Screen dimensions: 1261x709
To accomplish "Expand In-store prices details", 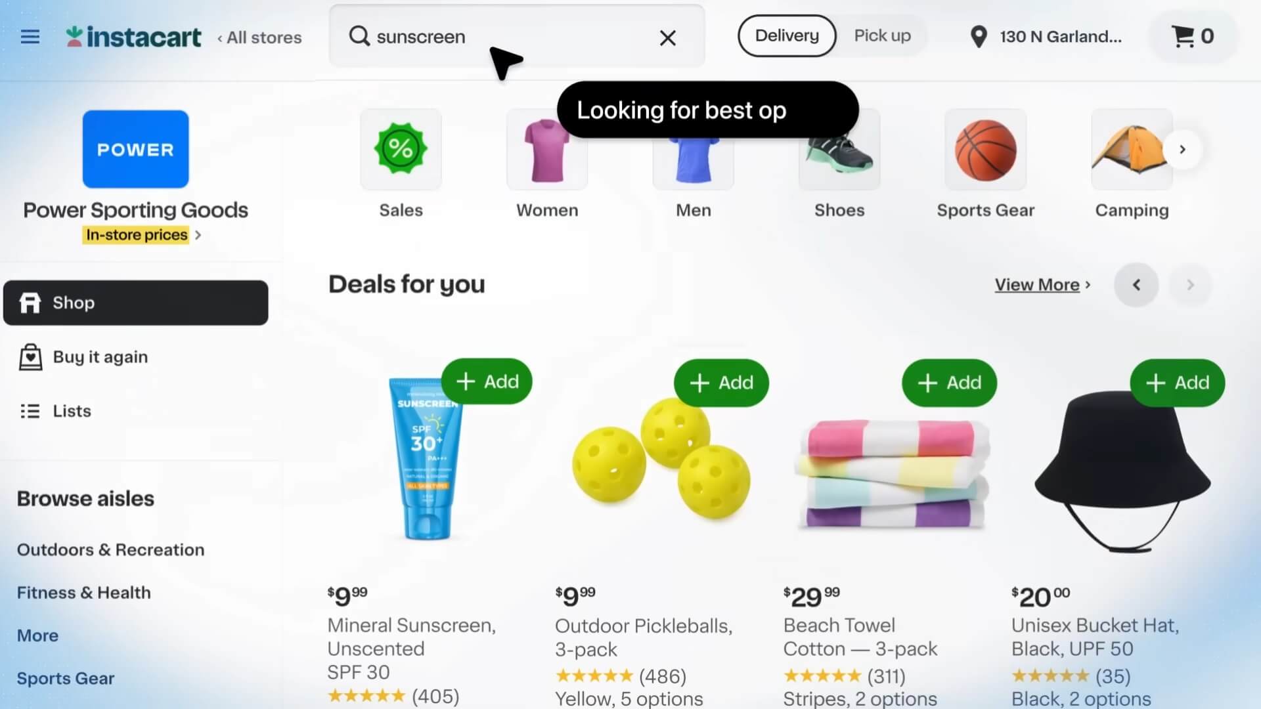I will pos(141,235).
